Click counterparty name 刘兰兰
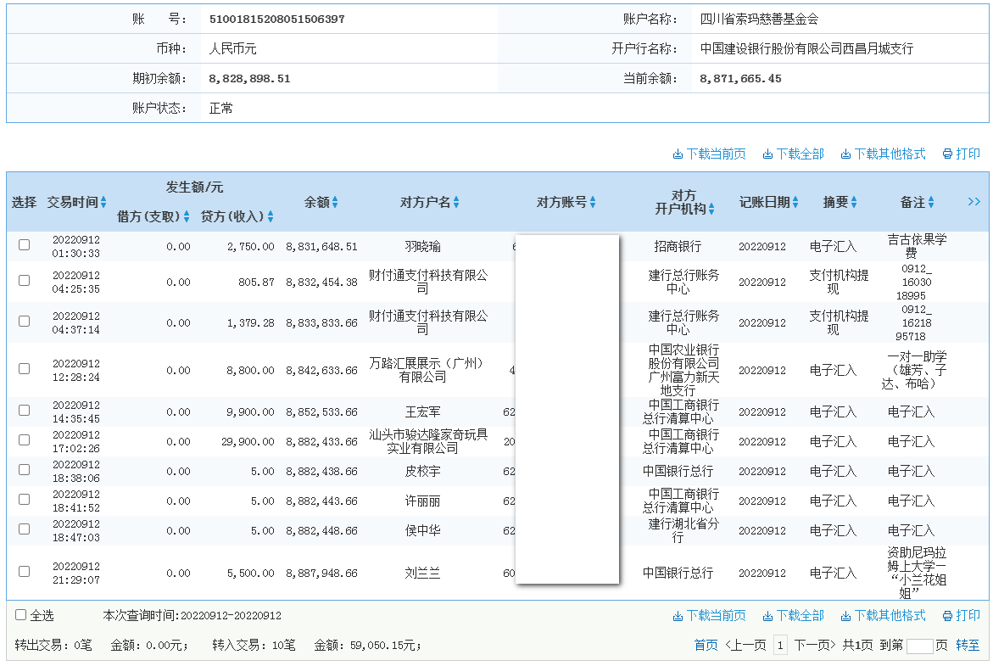The width and height of the screenshot is (993, 666). point(422,573)
